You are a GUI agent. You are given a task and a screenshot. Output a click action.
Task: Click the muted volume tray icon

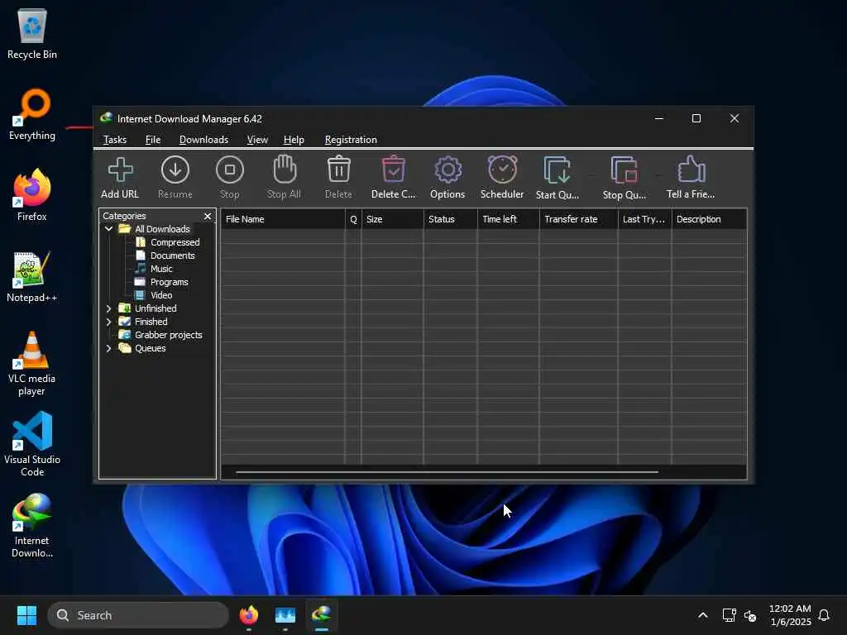pos(749,615)
